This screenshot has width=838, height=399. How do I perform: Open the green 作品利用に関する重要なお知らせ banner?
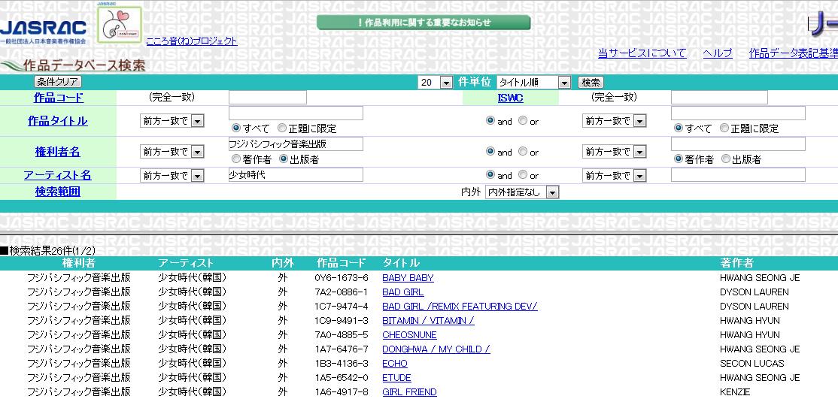424,23
